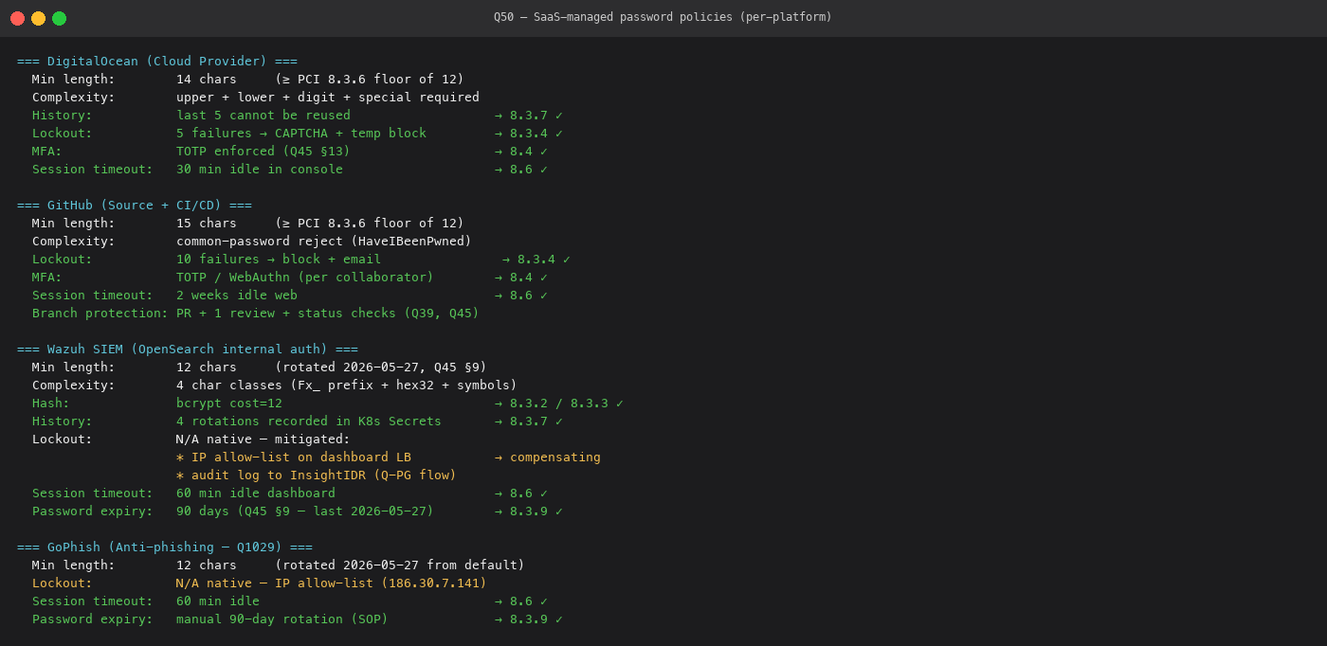Click 'common-password reject (HaveIBeenPwned)' text
Screen dimensions: 1327x646
[324, 241]
